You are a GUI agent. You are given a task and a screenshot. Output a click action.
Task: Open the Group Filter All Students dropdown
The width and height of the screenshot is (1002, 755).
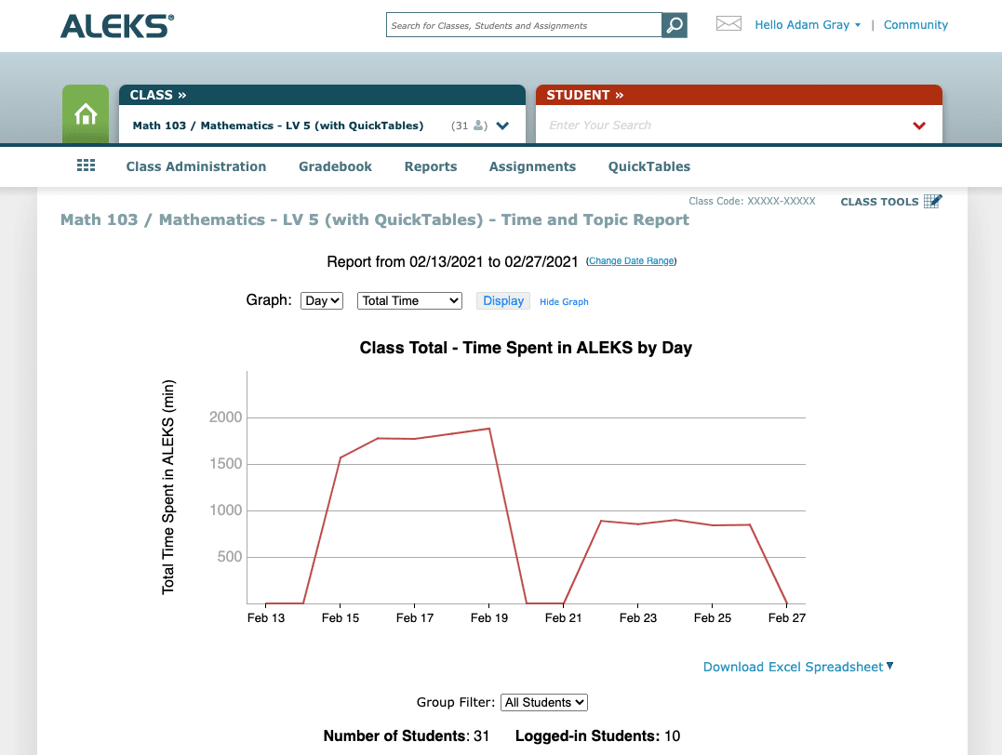543,702
